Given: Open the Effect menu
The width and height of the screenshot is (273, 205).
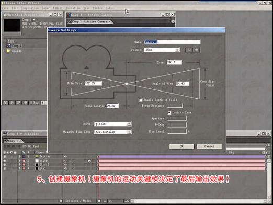Looking at the screenshot, I should coord(58,8).
